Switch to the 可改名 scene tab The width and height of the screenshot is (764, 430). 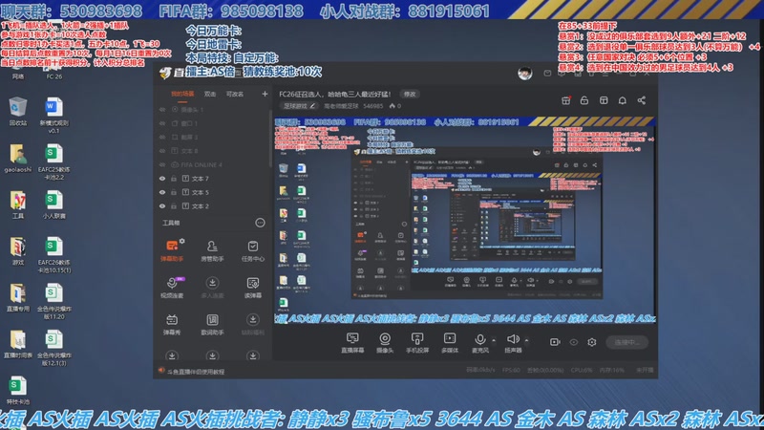click(x=234, y=94)
